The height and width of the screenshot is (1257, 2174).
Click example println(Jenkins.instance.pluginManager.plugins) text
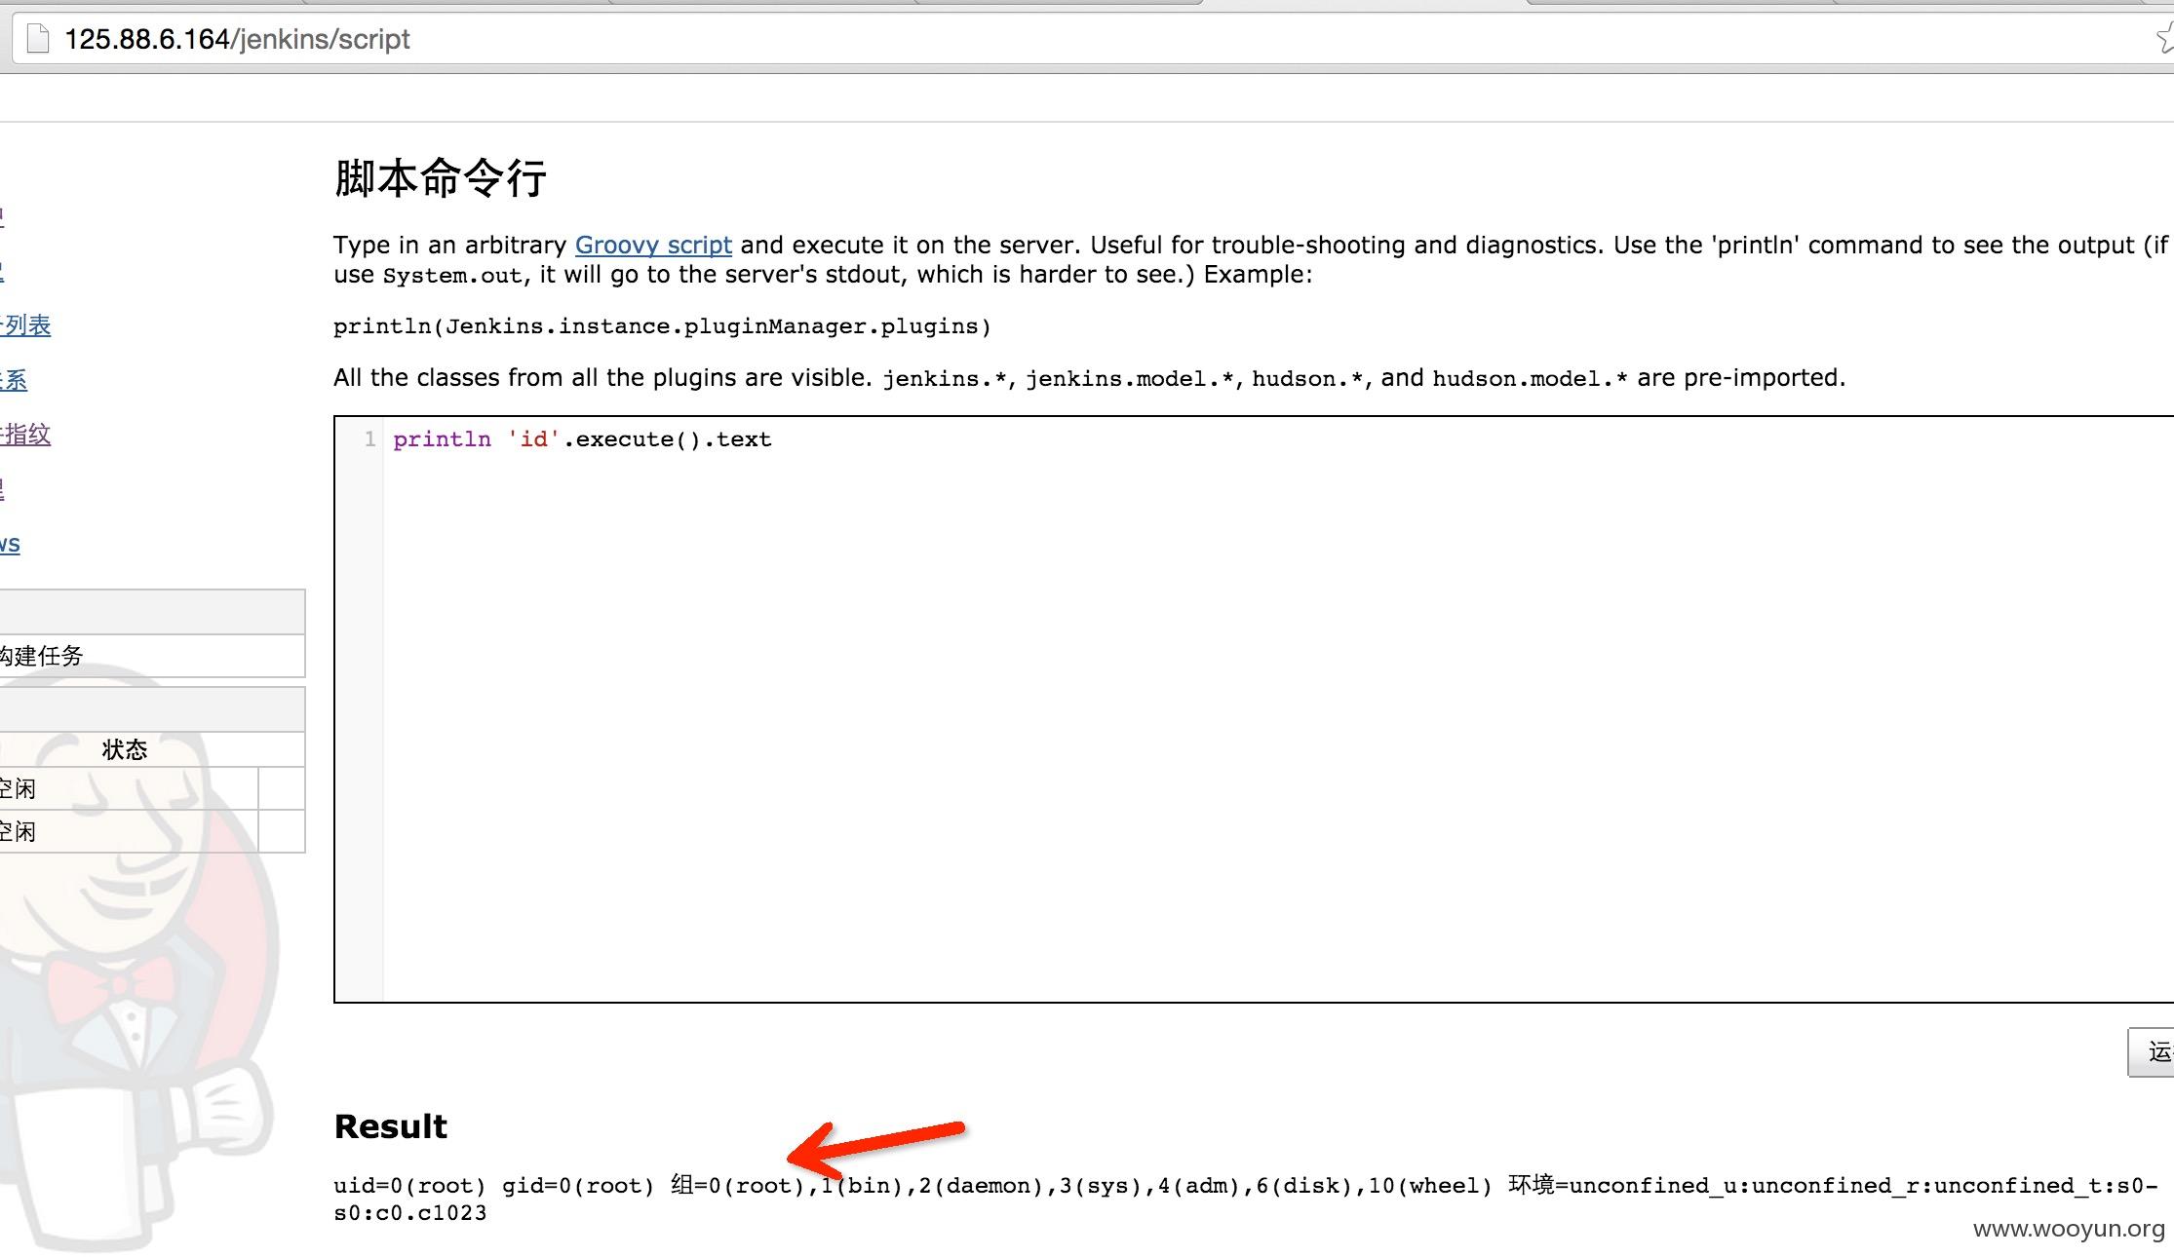pyautogui.click(x=662, y=326)
